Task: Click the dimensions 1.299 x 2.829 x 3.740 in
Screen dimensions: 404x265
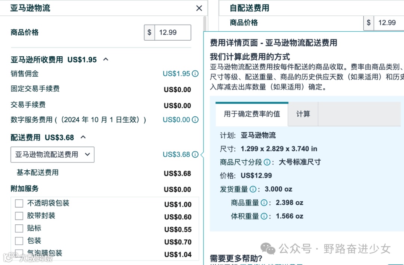Action: pyautogui.click(x=279, y=149)
